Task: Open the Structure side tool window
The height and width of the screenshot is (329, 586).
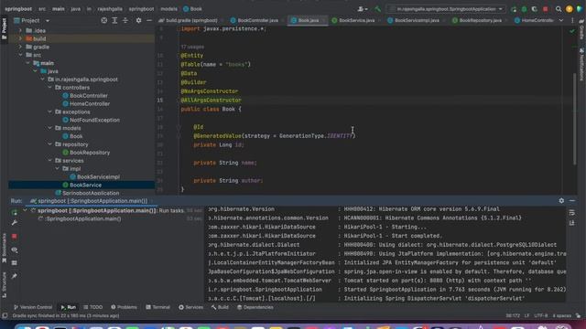Action: coord(4,285)
